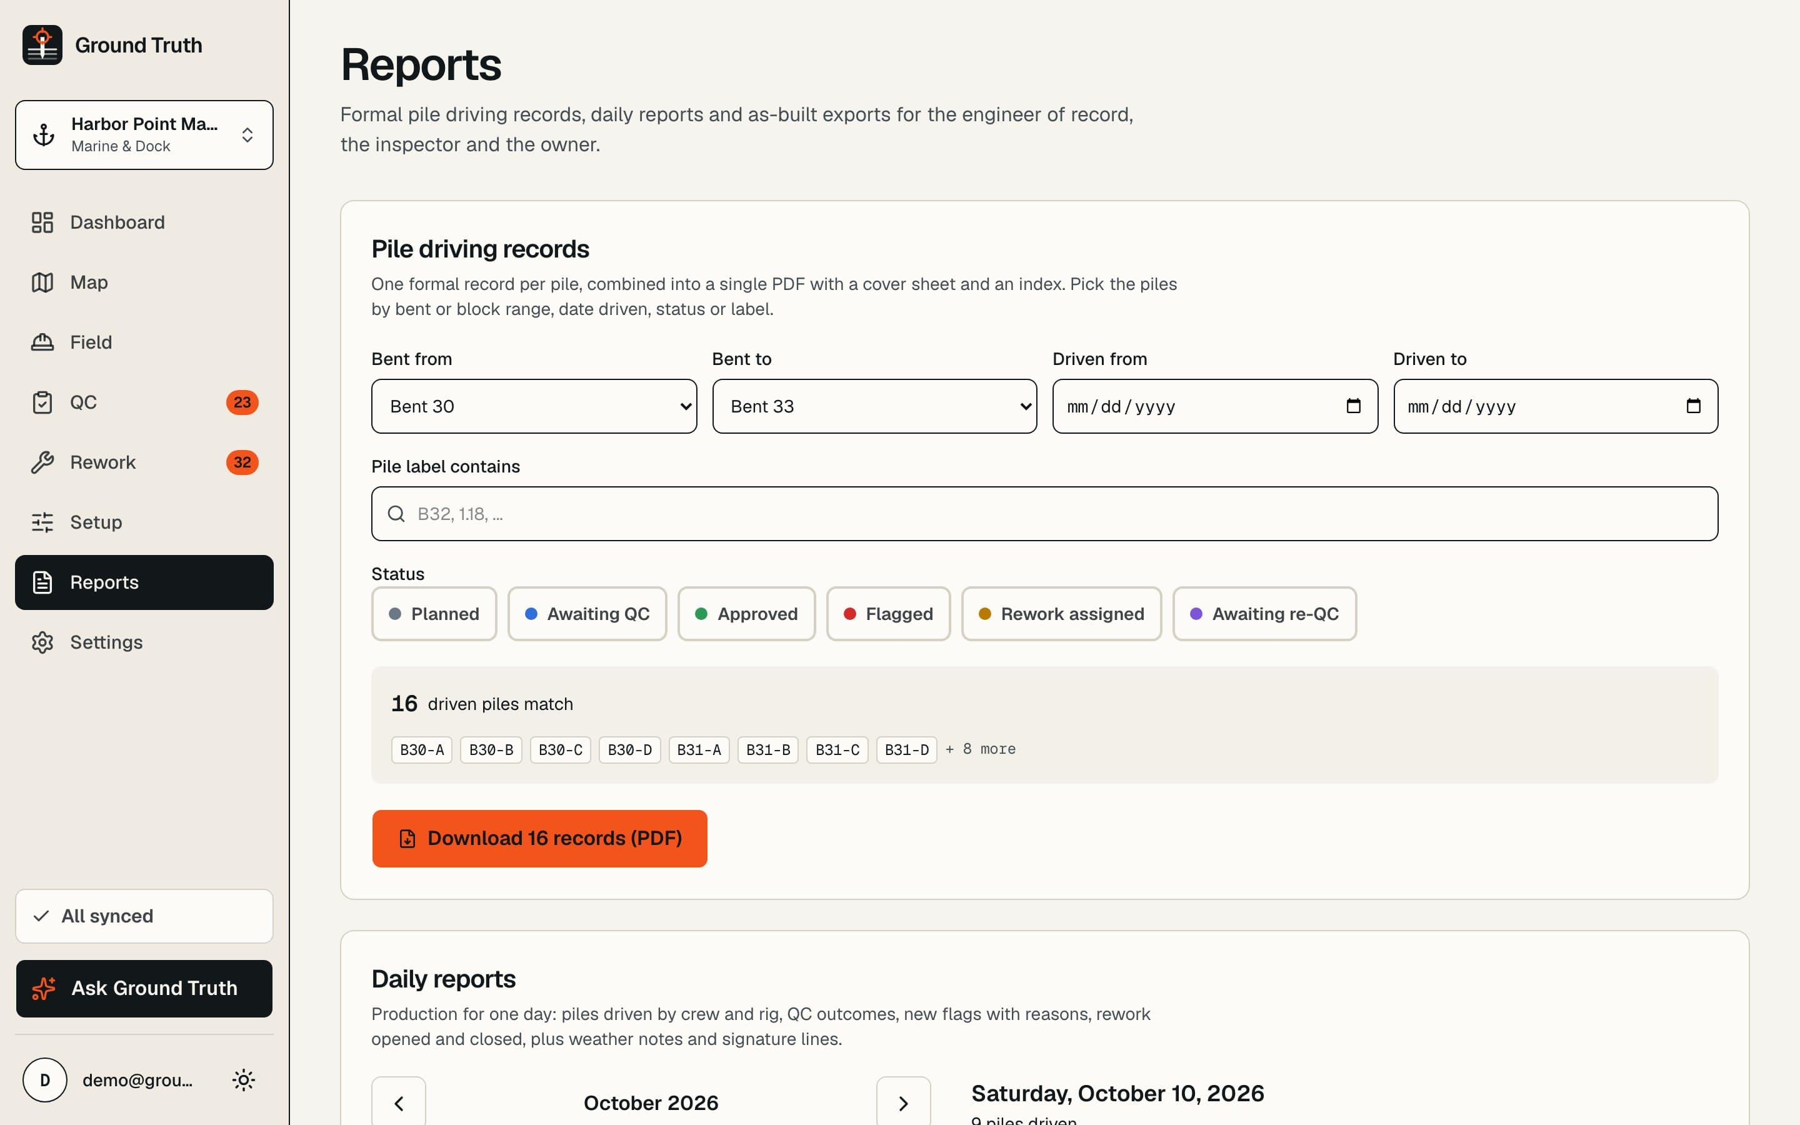Expand the Harbor Point project switcher
Image resolution: width=1800 pixels, height=1125 pixels.
pos(144,134)
